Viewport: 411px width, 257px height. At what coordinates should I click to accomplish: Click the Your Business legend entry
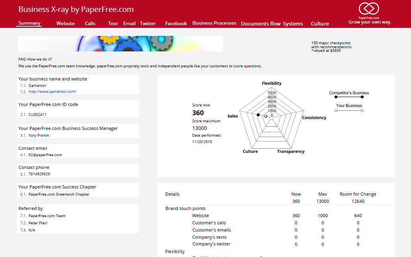(x=349, y=108)
